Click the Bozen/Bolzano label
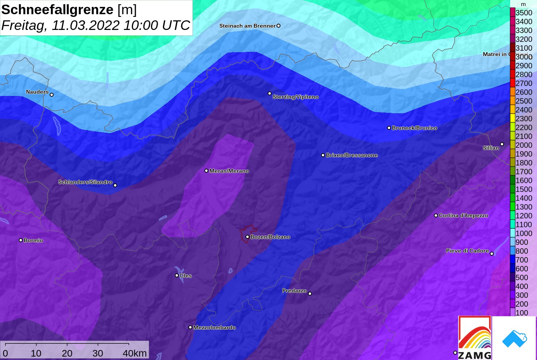Screen dimensions: 537x360 point(270,237)
